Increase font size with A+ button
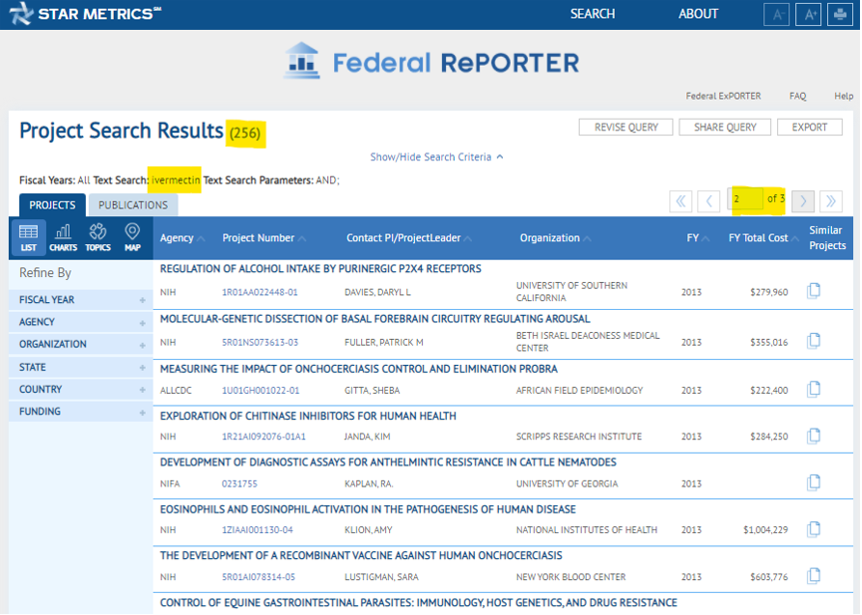Image resolution: width=862 pixels, height=615 pixels. pos(808,14)
